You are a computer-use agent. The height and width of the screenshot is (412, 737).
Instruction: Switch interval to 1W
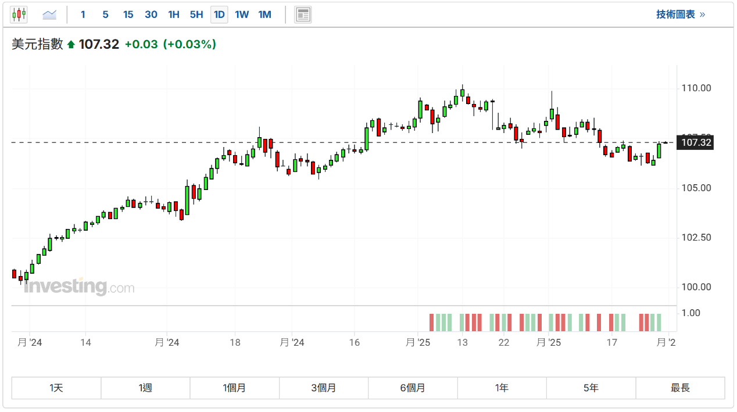click(242, 15)
